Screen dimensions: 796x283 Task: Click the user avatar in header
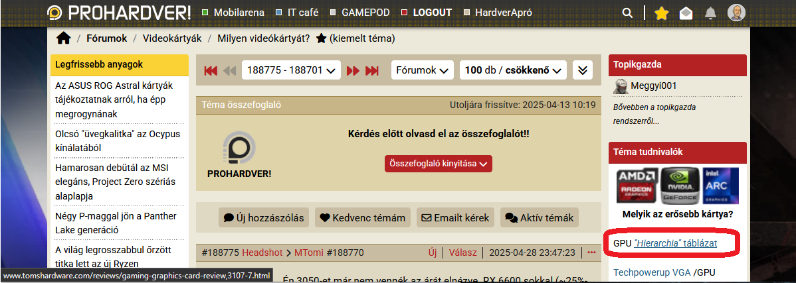736,13
